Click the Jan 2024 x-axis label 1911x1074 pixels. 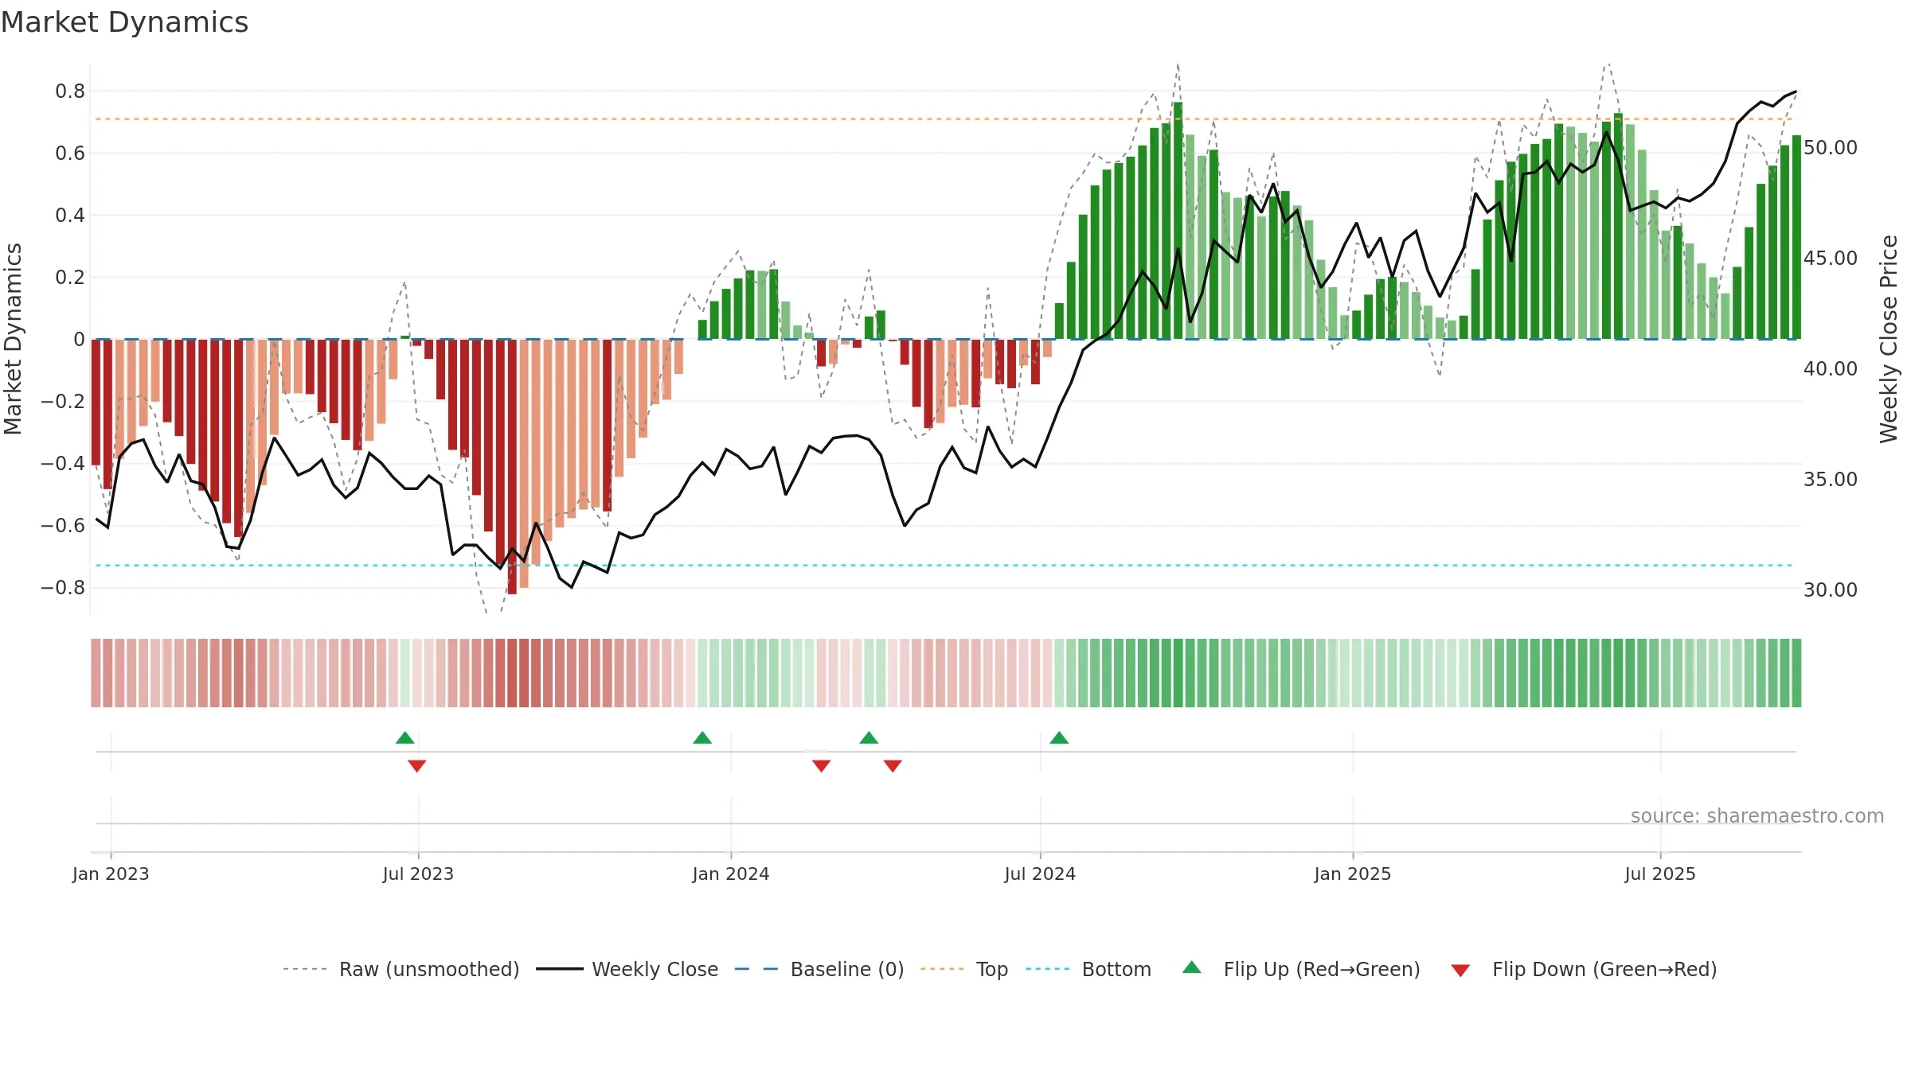tap(731, 874)
